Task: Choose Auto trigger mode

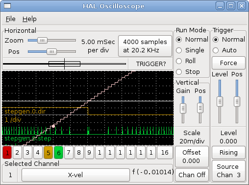Action: [224, 50]
